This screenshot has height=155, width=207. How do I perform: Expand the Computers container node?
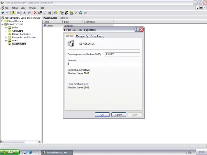pyautogui.click(x=6, y=31)
